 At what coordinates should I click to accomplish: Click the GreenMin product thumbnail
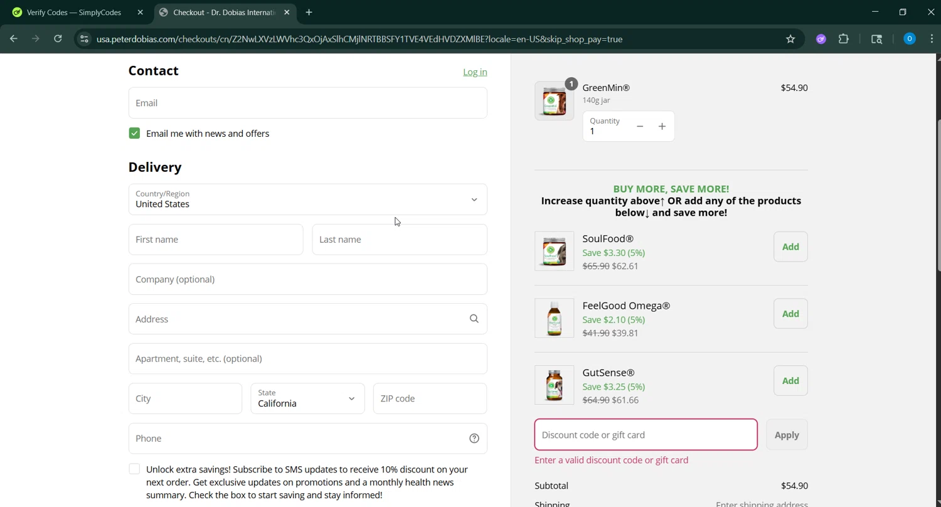[554, 100]
